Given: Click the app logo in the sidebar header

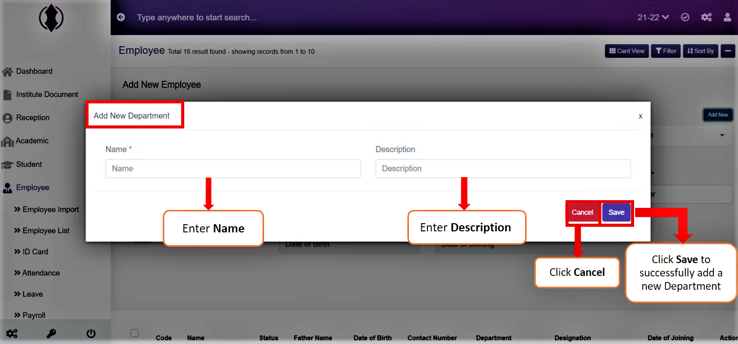Looking at the screenshot, I should (x=51, y=18).
